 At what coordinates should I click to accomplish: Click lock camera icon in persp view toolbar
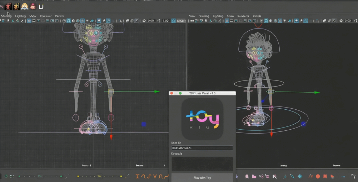(197, 21)
